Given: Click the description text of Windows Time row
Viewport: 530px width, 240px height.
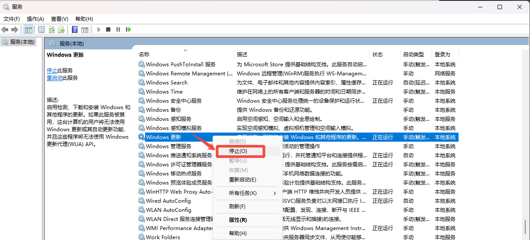Looking at the screenshot, I should pos(302,91).
